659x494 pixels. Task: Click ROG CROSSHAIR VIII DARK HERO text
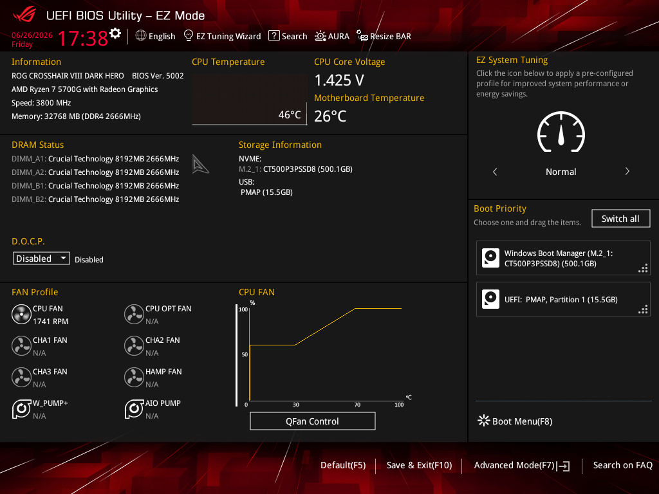tap(68, 76)
